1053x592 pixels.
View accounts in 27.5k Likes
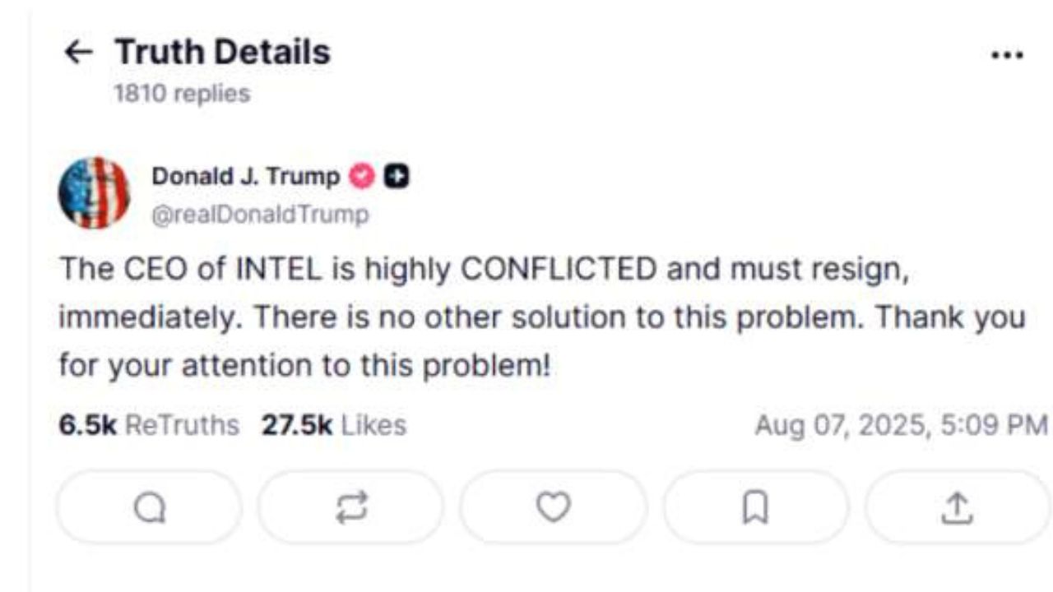point(332,425)
